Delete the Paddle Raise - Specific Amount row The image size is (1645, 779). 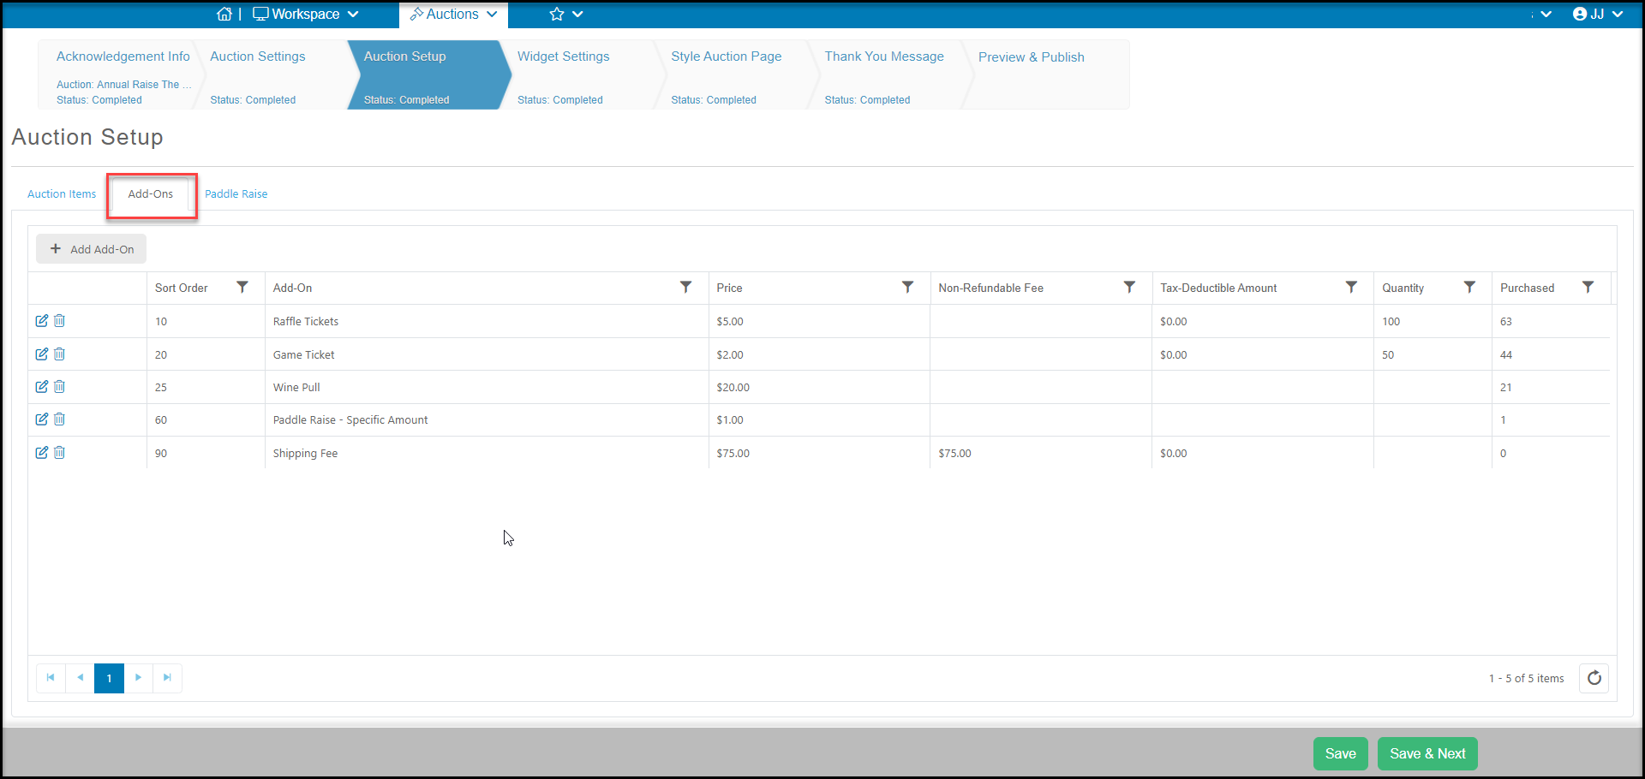pos(60,419)
